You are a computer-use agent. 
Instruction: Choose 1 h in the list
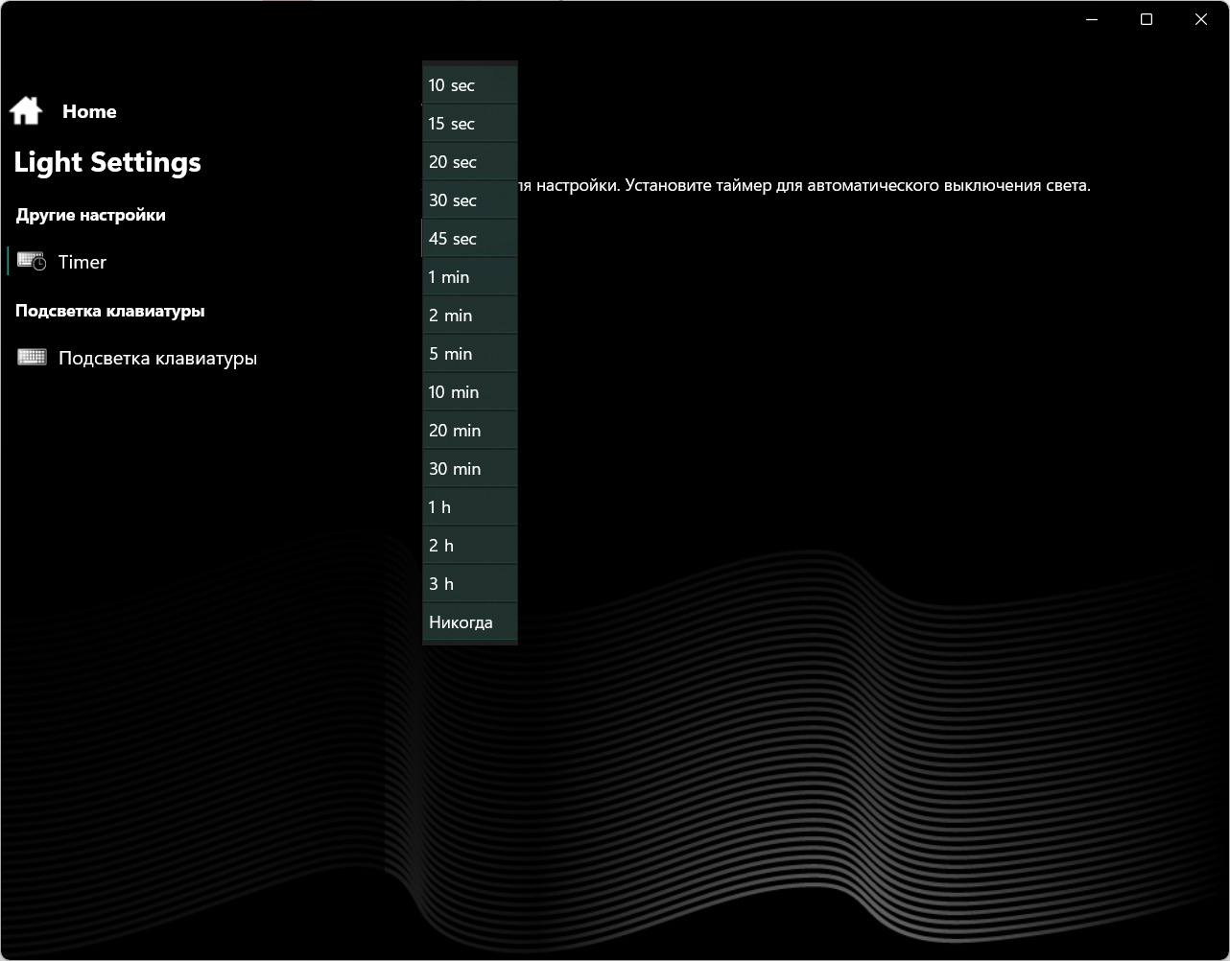pyautogui.click(x=470, y=507)
